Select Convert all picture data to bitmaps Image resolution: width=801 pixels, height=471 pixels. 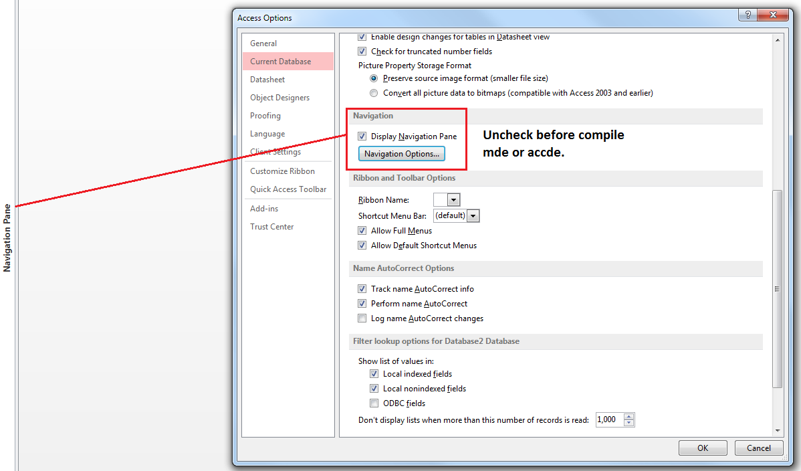click(x=374, y=93)
